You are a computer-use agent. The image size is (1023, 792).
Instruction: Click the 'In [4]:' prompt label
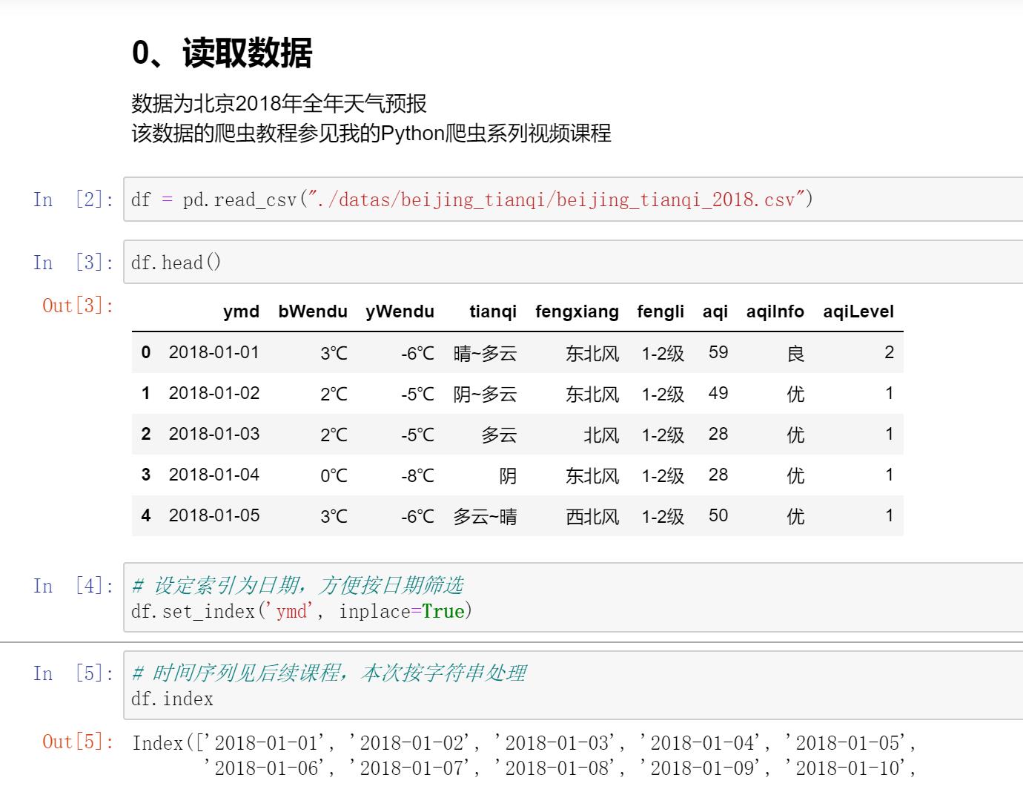click(x=73, y=586)
